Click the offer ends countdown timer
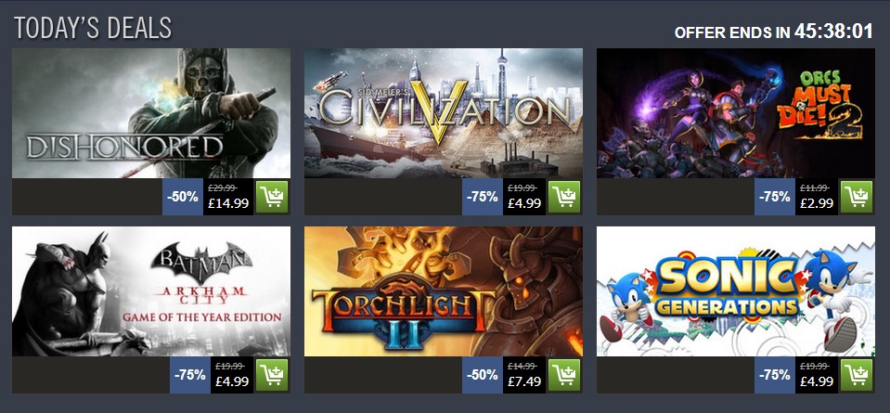The image size is (890, 413). [833, 32]
